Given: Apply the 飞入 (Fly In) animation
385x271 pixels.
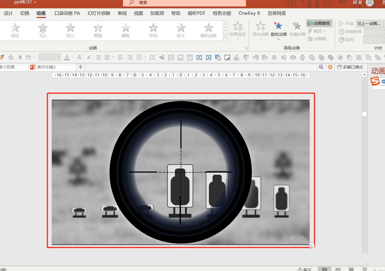Looking at the screenshot, I should pos(42,30).
